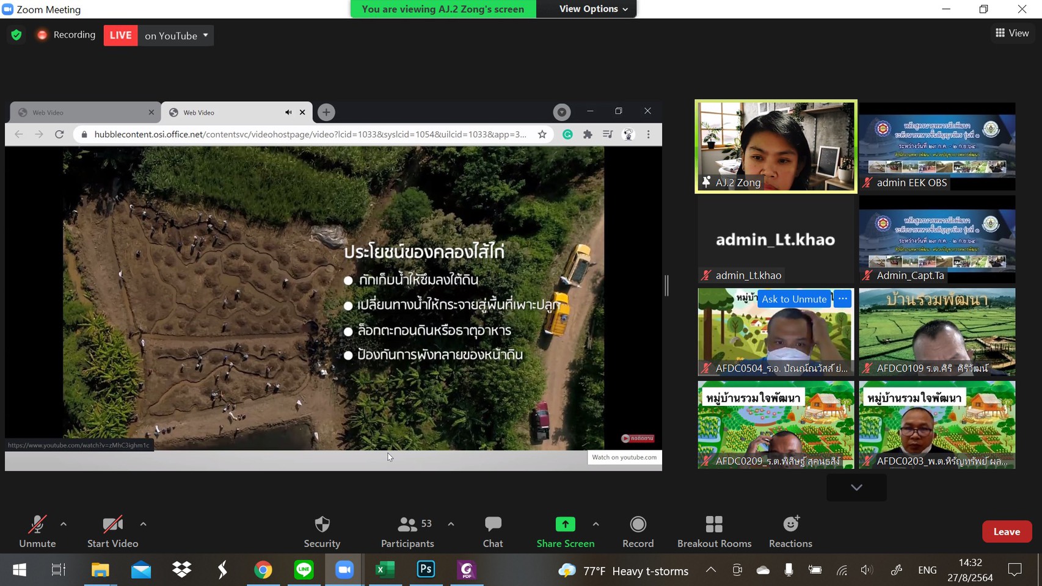Viewport: 1042px width, 586px height.
Task: Open the Chat panel
Action: pos(493,532)
